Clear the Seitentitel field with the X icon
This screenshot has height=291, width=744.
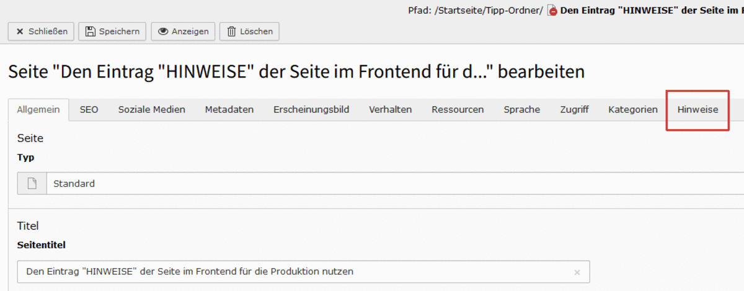(577, 272)
